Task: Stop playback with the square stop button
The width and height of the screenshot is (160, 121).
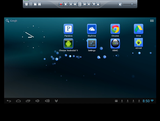Action: [x=65, y=4]
